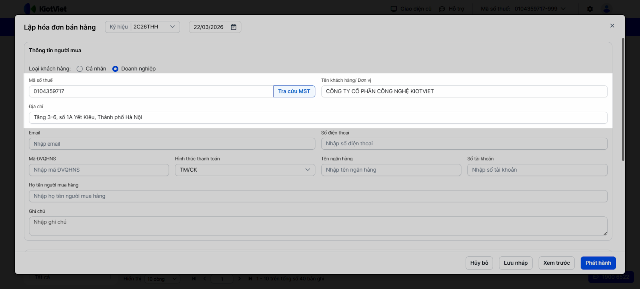Click Xem trước to preview invoice

point(556,263)
